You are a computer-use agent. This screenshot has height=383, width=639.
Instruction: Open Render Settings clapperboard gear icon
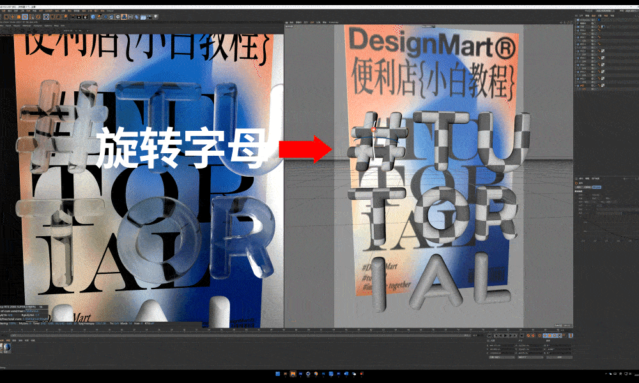click(x=85, y=17)
